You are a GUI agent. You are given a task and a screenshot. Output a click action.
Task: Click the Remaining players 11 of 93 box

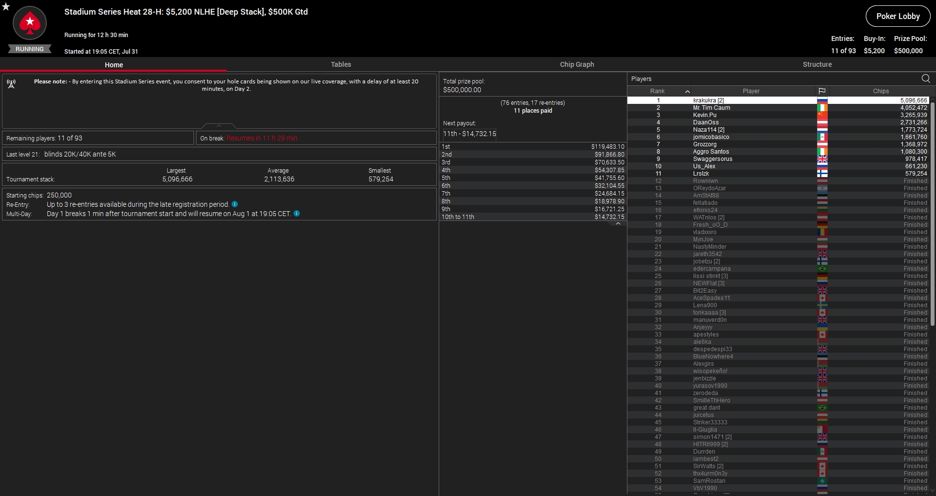pos(98,138)
